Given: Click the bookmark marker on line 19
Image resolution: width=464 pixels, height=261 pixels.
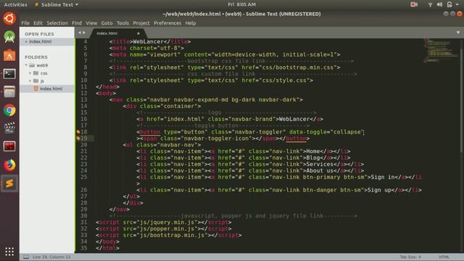Looking at the screenshot, I should [x=78, y=138].
